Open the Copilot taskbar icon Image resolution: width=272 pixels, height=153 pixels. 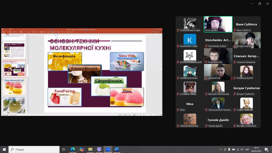coord(82,149)
